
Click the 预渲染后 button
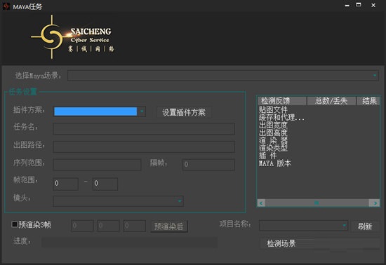[169, 226]
